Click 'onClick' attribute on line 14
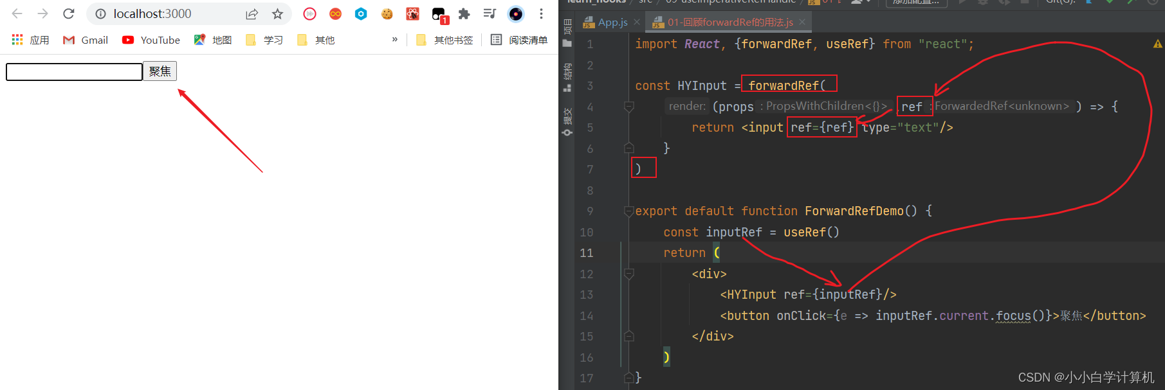This screenshot has height=390, width=1165. [801, 315]
